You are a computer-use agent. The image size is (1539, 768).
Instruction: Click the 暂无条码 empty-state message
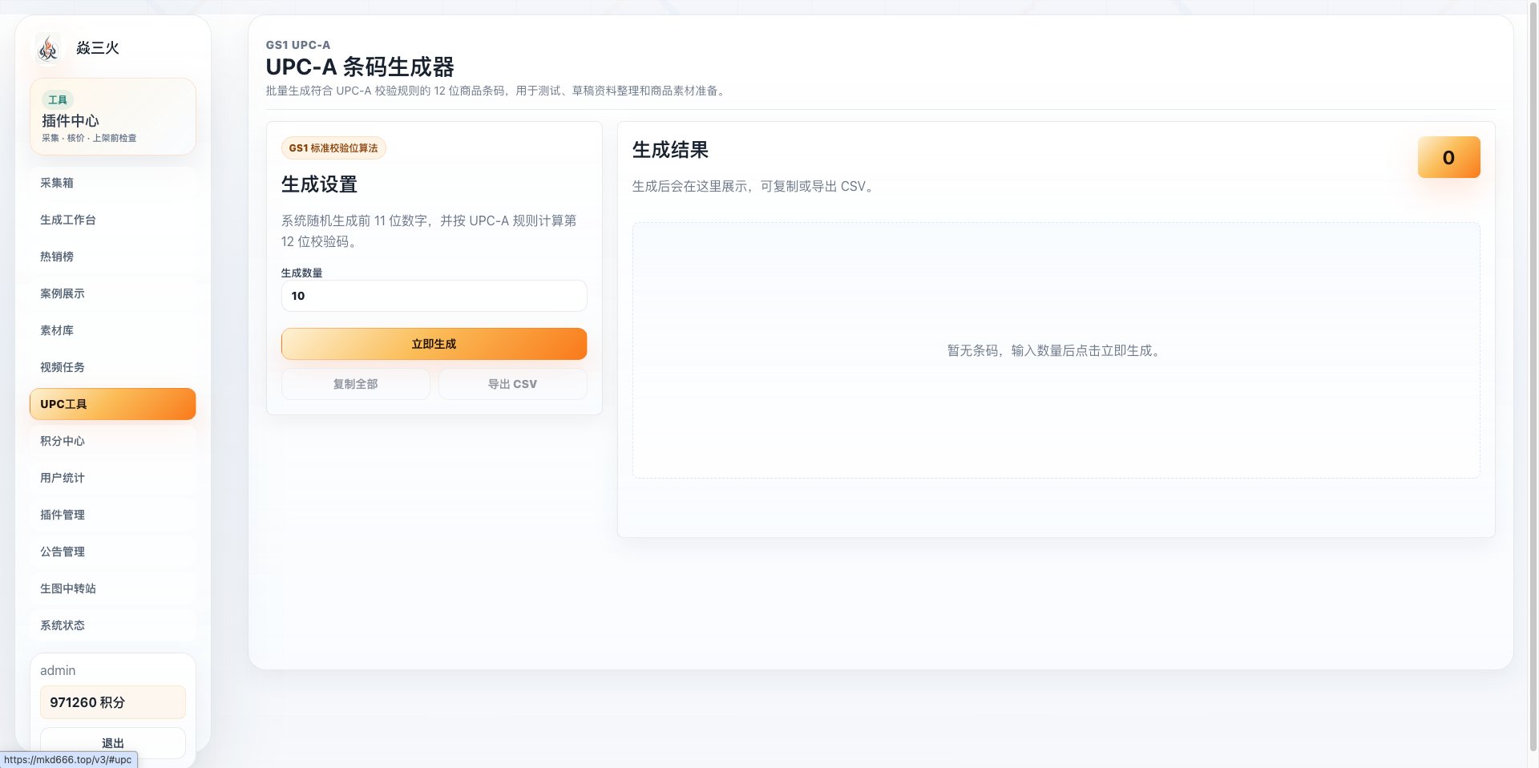pos(1055,350)
